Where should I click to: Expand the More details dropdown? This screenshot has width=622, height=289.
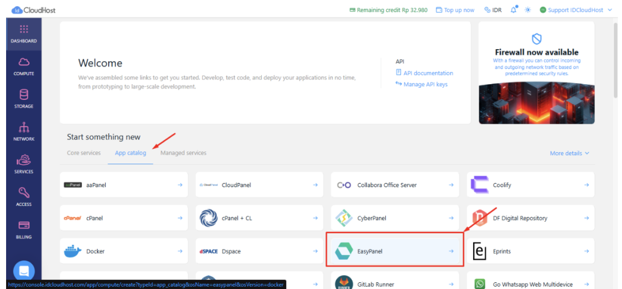(x=570, y=153)
